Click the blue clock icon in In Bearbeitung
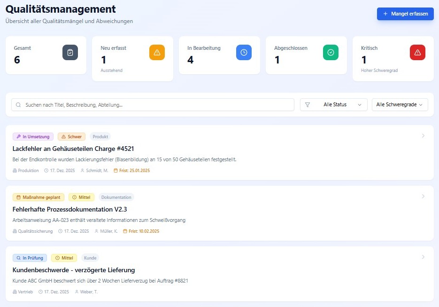 (x=244, y=52)
